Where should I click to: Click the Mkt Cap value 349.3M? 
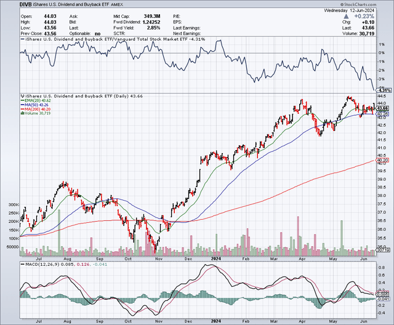tap(152, 17)
